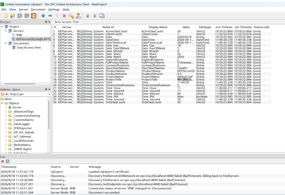285x195 pixels.
Task: Open a project with the folder icon
Action: point(13,16)
